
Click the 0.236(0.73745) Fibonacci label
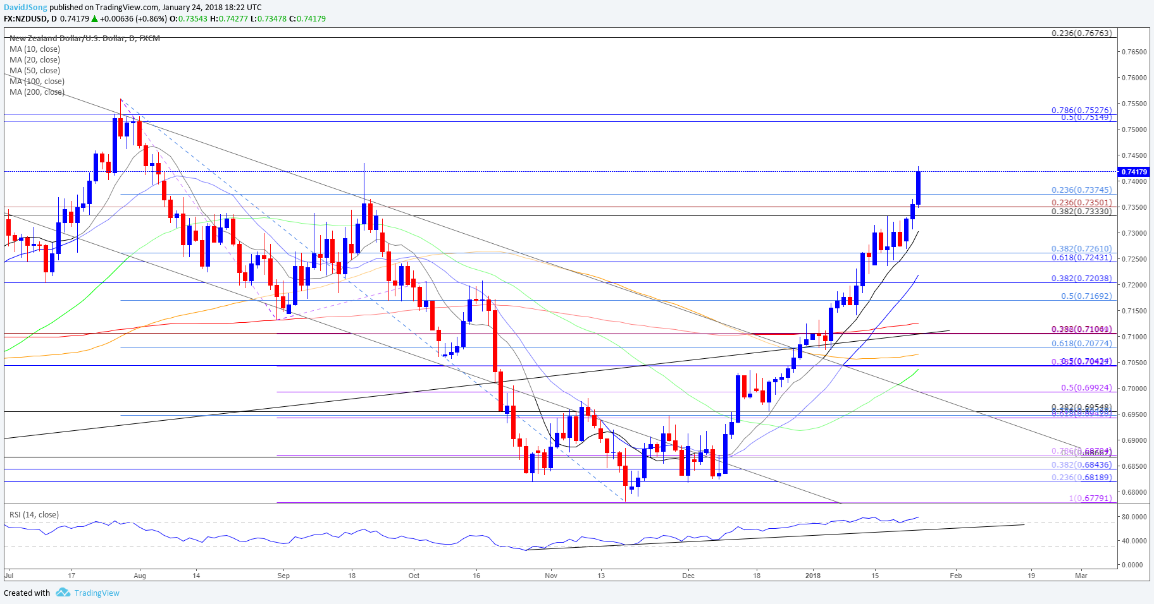(1081, 190)
